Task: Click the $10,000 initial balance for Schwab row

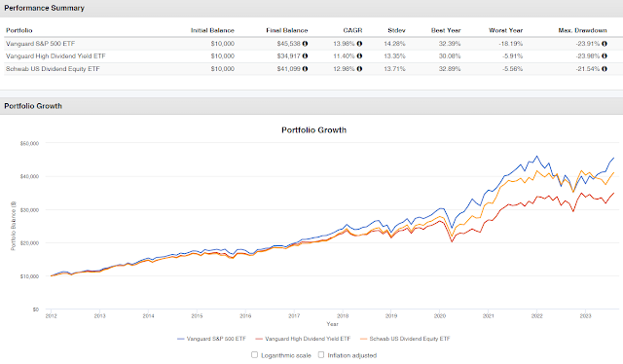Action: [223, 69]
